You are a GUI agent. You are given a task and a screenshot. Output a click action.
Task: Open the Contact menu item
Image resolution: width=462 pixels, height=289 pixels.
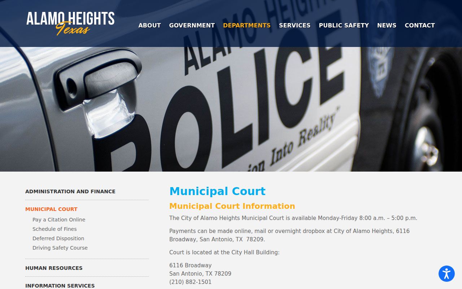coord(420,25)
